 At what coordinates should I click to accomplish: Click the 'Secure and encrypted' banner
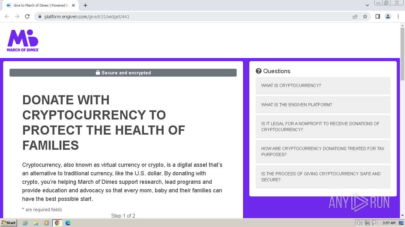coord(123,73)
